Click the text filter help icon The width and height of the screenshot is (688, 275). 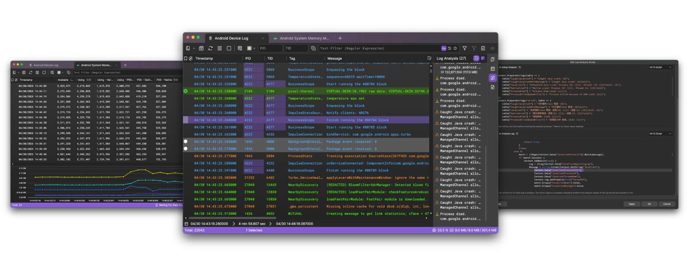tap(455, 49)
